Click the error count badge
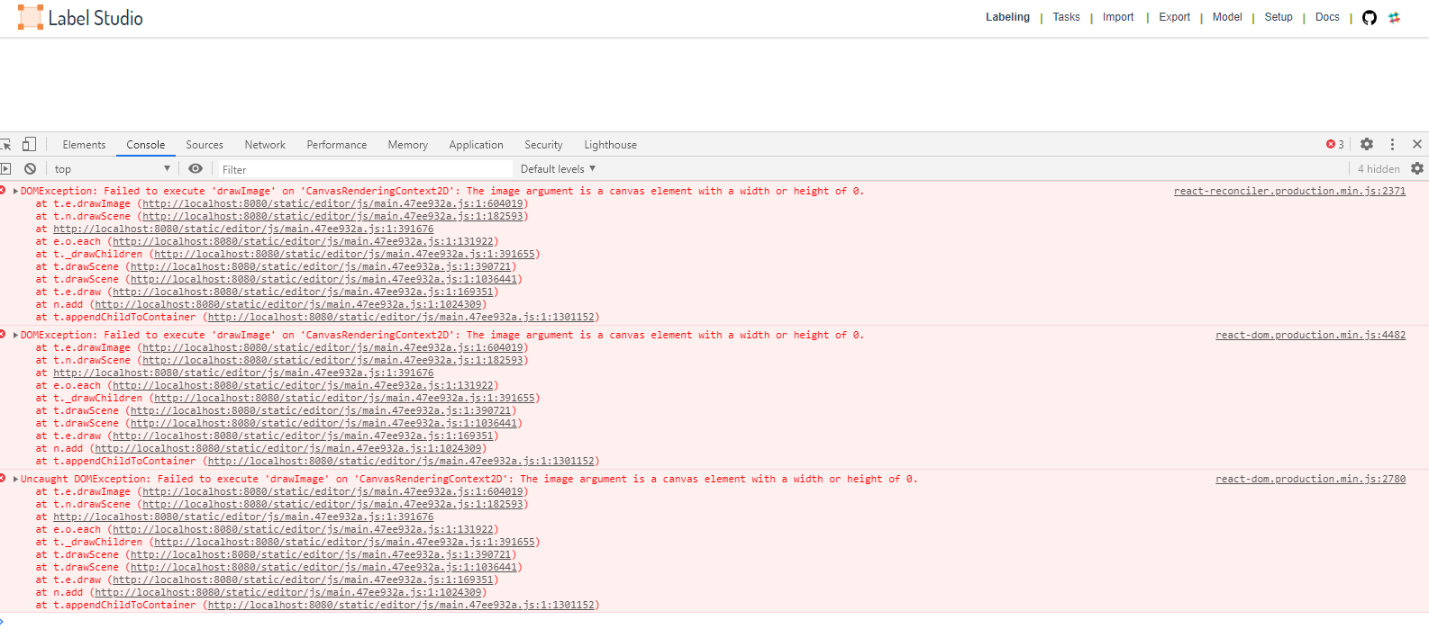The width and height of the screenshot is (1429, 638). 1335,144
